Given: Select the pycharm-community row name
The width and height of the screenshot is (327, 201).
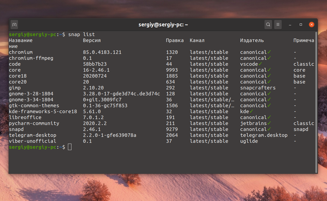Looking at the screenshot, I should point(34,123).
